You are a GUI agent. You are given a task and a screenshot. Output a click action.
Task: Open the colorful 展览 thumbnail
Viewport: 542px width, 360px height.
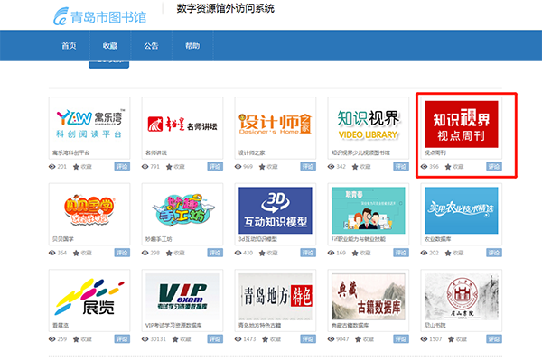click(x=89, y=297)
